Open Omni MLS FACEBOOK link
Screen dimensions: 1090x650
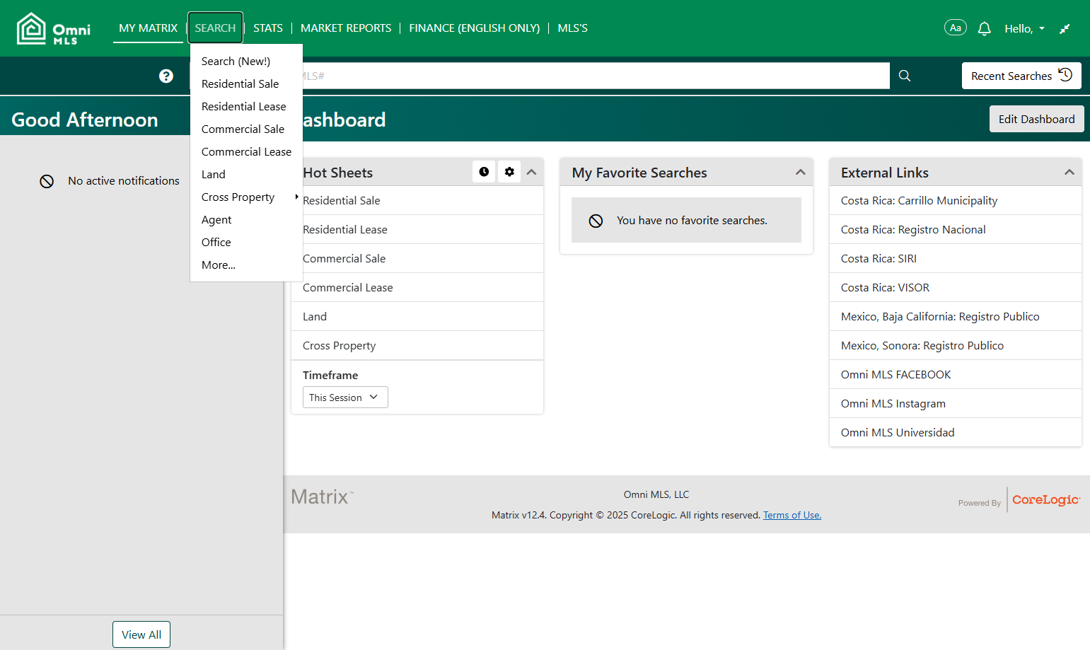tap(896, 375)
